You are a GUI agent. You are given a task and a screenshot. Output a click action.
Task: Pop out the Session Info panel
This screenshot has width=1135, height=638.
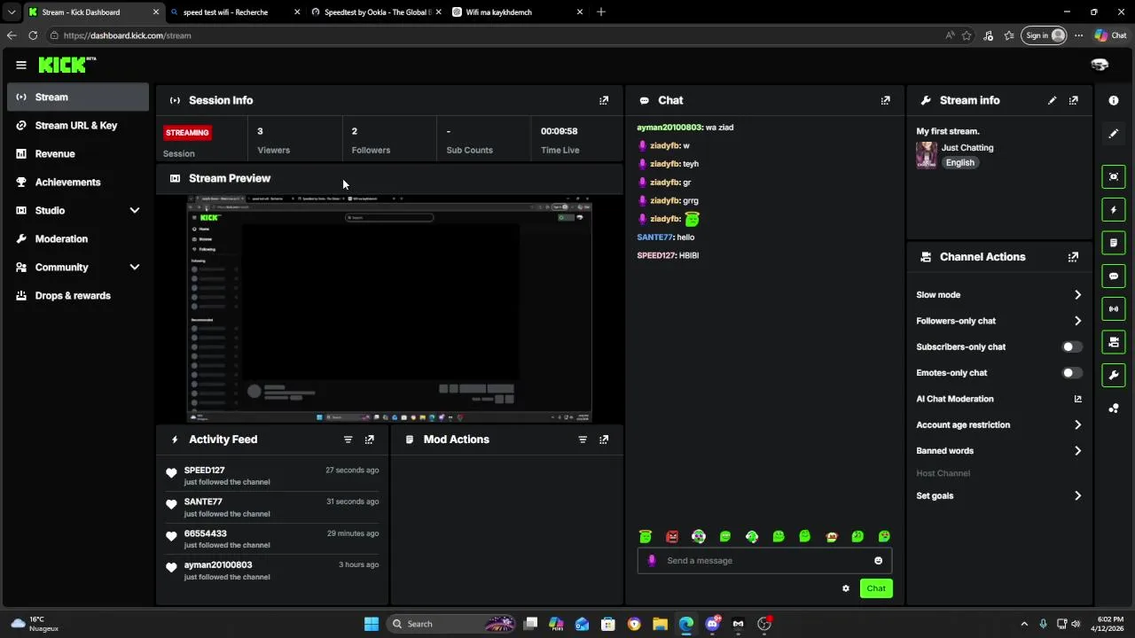604,100
